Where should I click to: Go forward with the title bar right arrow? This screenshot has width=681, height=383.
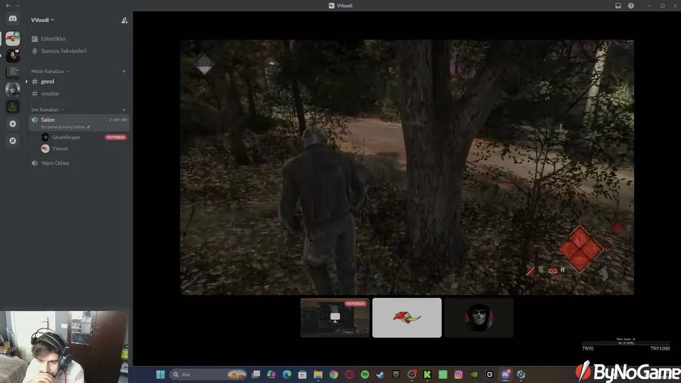(17, 5)
